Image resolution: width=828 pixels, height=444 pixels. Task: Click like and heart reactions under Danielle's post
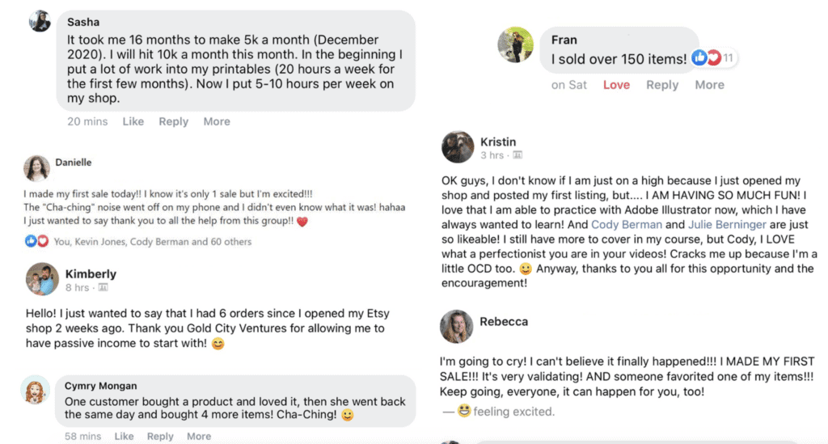[37, 241]
